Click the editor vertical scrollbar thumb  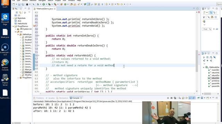197,61
